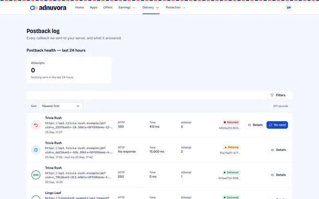Click eye icon in 543ed753 row Details

[272, 175]
